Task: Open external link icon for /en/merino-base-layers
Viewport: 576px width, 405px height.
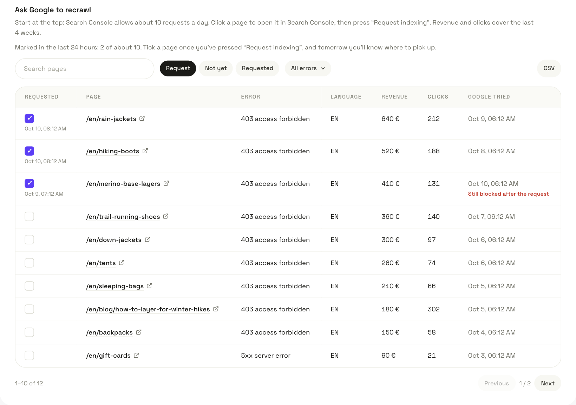Action: point(166,183)
